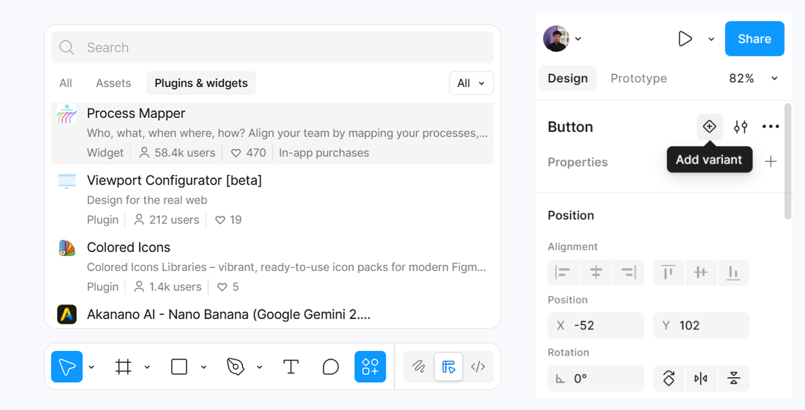Screen dimensions: 805x410
Task: Flip horizontal using the mirror icon
Action: click(701, 379)
